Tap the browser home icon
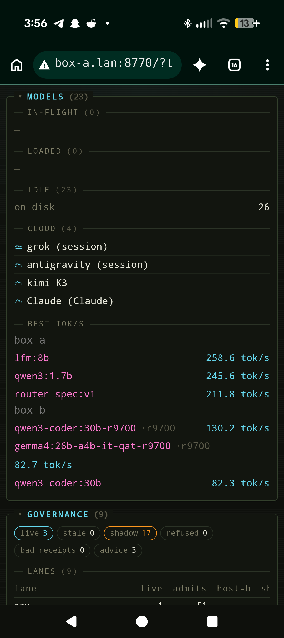 pyautogui.click(x=17, y=65)
